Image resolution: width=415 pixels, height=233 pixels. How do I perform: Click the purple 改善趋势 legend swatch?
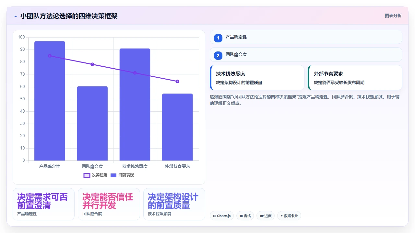(x=87, y=175)
